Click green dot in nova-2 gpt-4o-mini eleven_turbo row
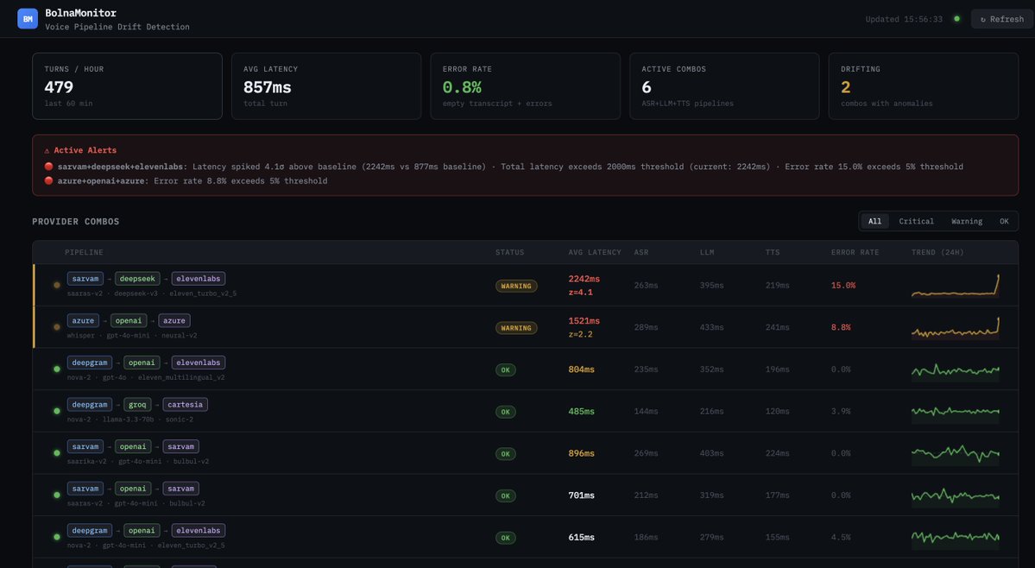The width and height of the screenshot is (1035, 568). tap(57, 537)
